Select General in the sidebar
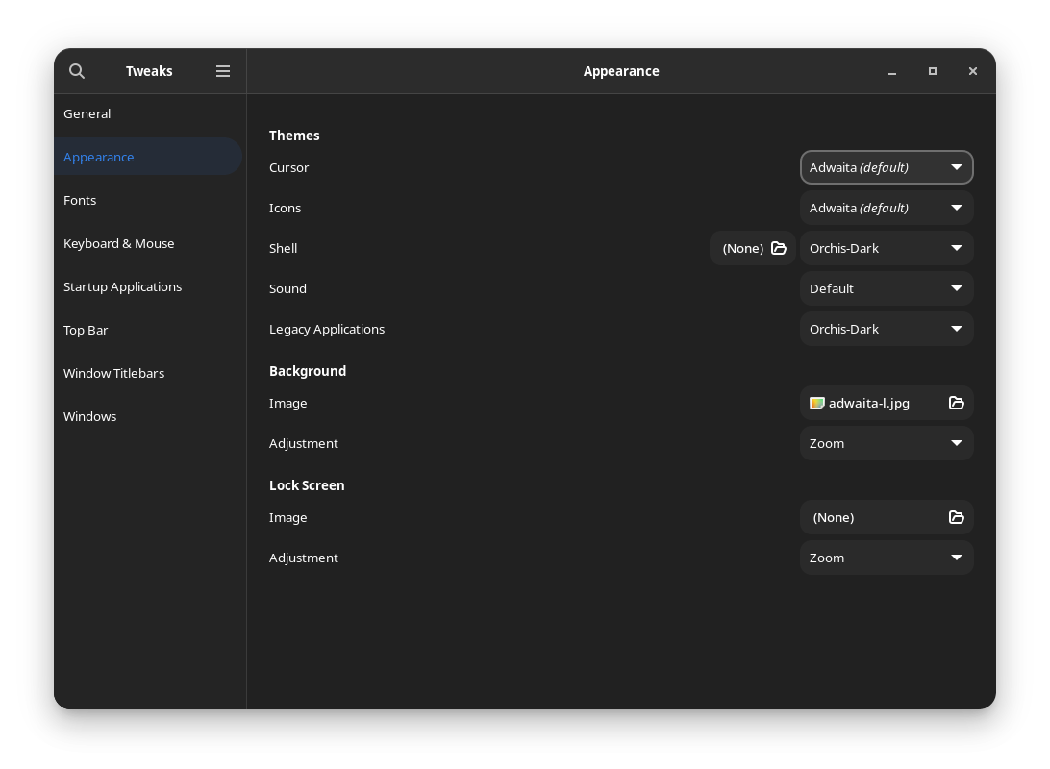The width and height of the screenshot is (1050, 769). point(148,113)
